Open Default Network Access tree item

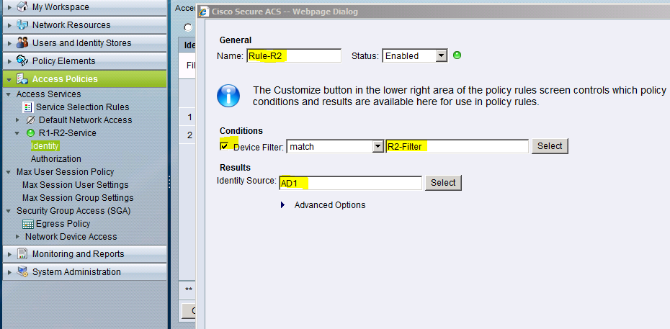(x=86, y=120)
